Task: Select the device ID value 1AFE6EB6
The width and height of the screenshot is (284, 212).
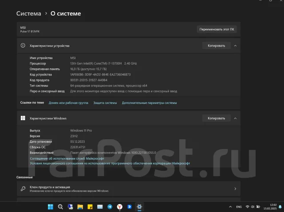Action: (x=100, y=75)
